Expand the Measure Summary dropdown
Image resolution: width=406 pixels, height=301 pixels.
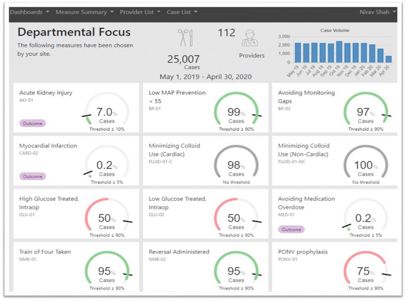pyautogui.click(x=84, y=12)
